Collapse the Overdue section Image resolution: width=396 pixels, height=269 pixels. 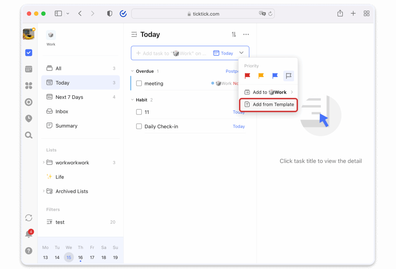(133, 71)
